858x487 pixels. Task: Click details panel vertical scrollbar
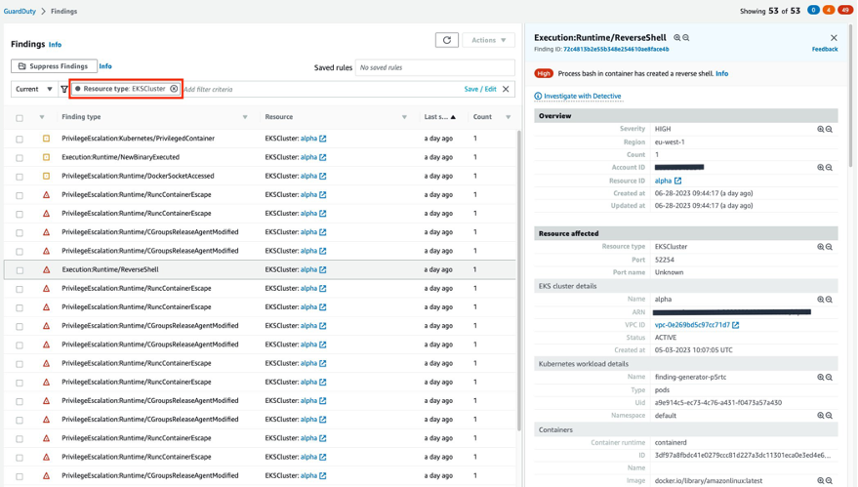point(850,96)
